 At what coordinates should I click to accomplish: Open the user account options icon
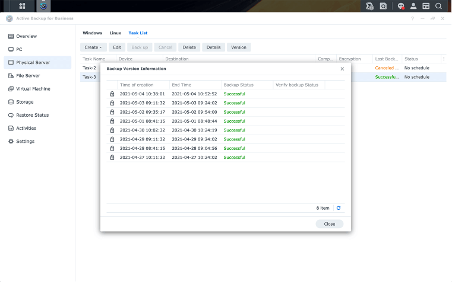click(x=413, y=6)
